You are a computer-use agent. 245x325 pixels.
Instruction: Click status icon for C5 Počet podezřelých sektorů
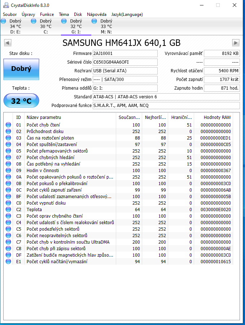tap(8, 229)
